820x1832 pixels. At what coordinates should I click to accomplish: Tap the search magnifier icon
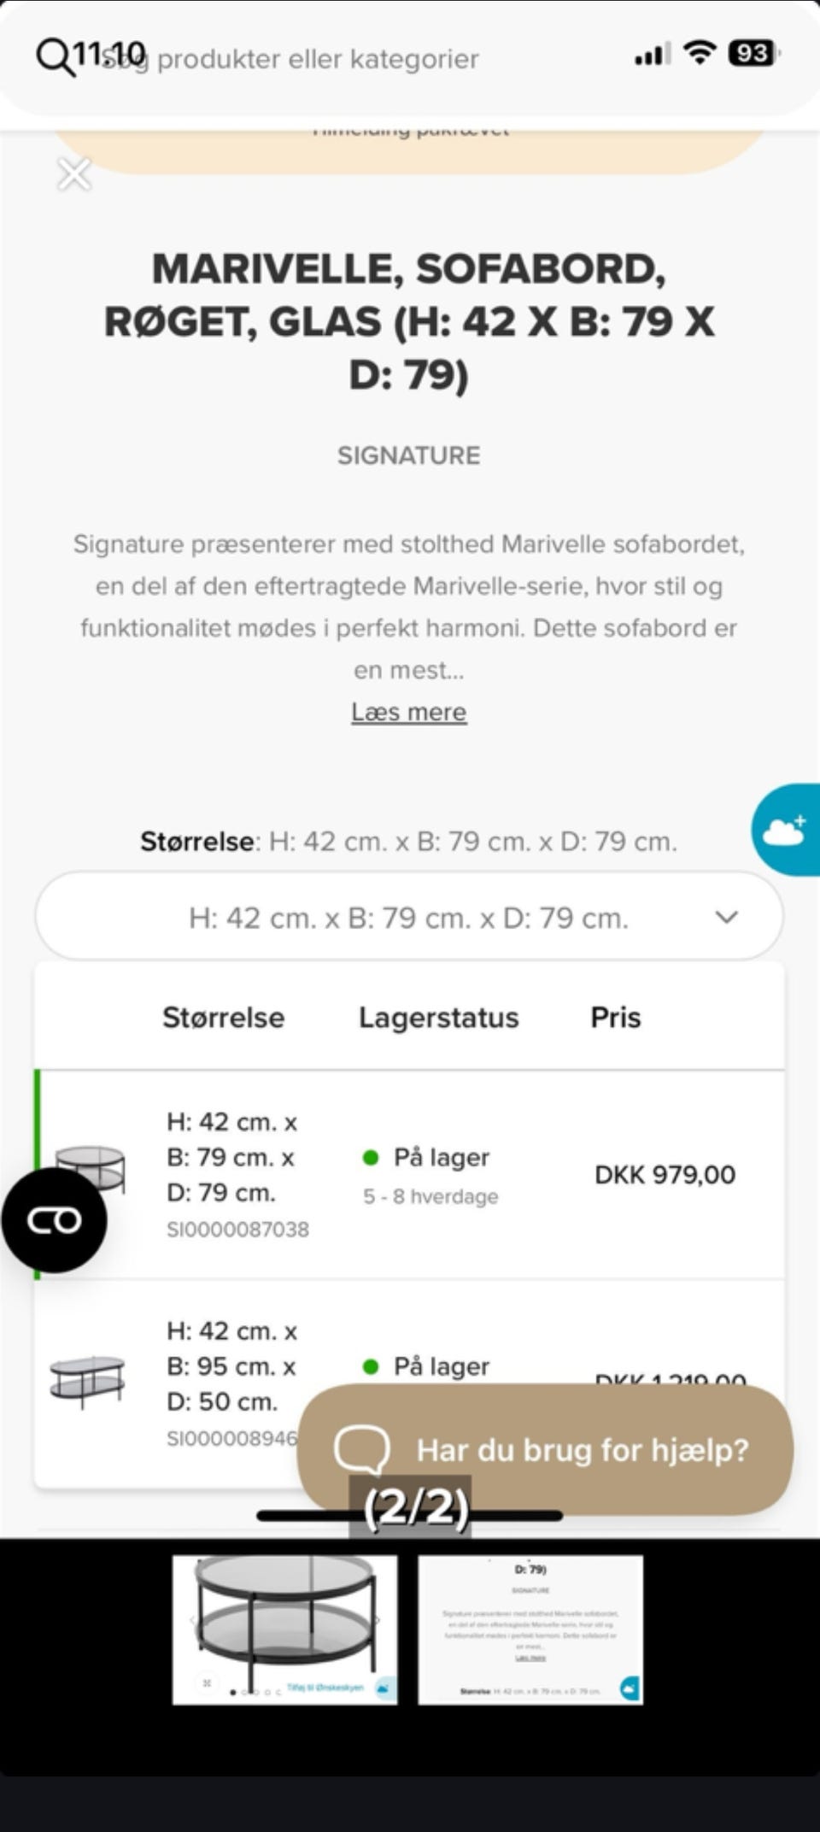click(x=54, y=58)
